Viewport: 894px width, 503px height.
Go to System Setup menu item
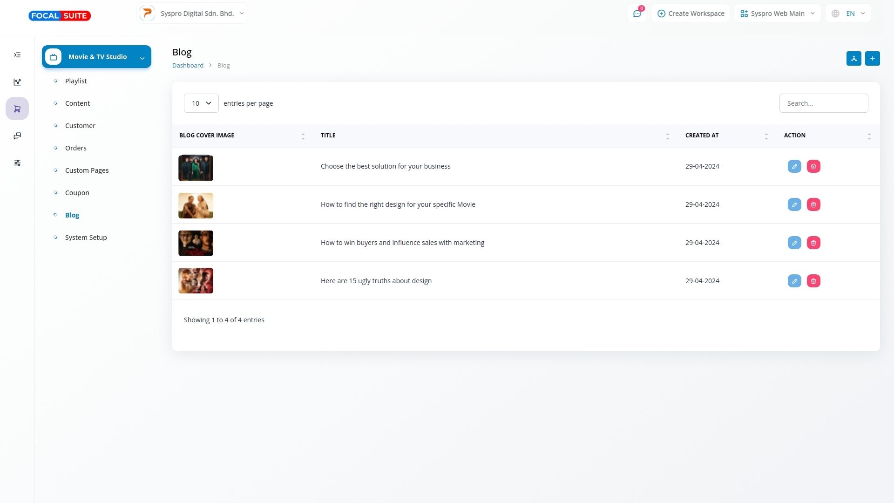coord(86,238)
